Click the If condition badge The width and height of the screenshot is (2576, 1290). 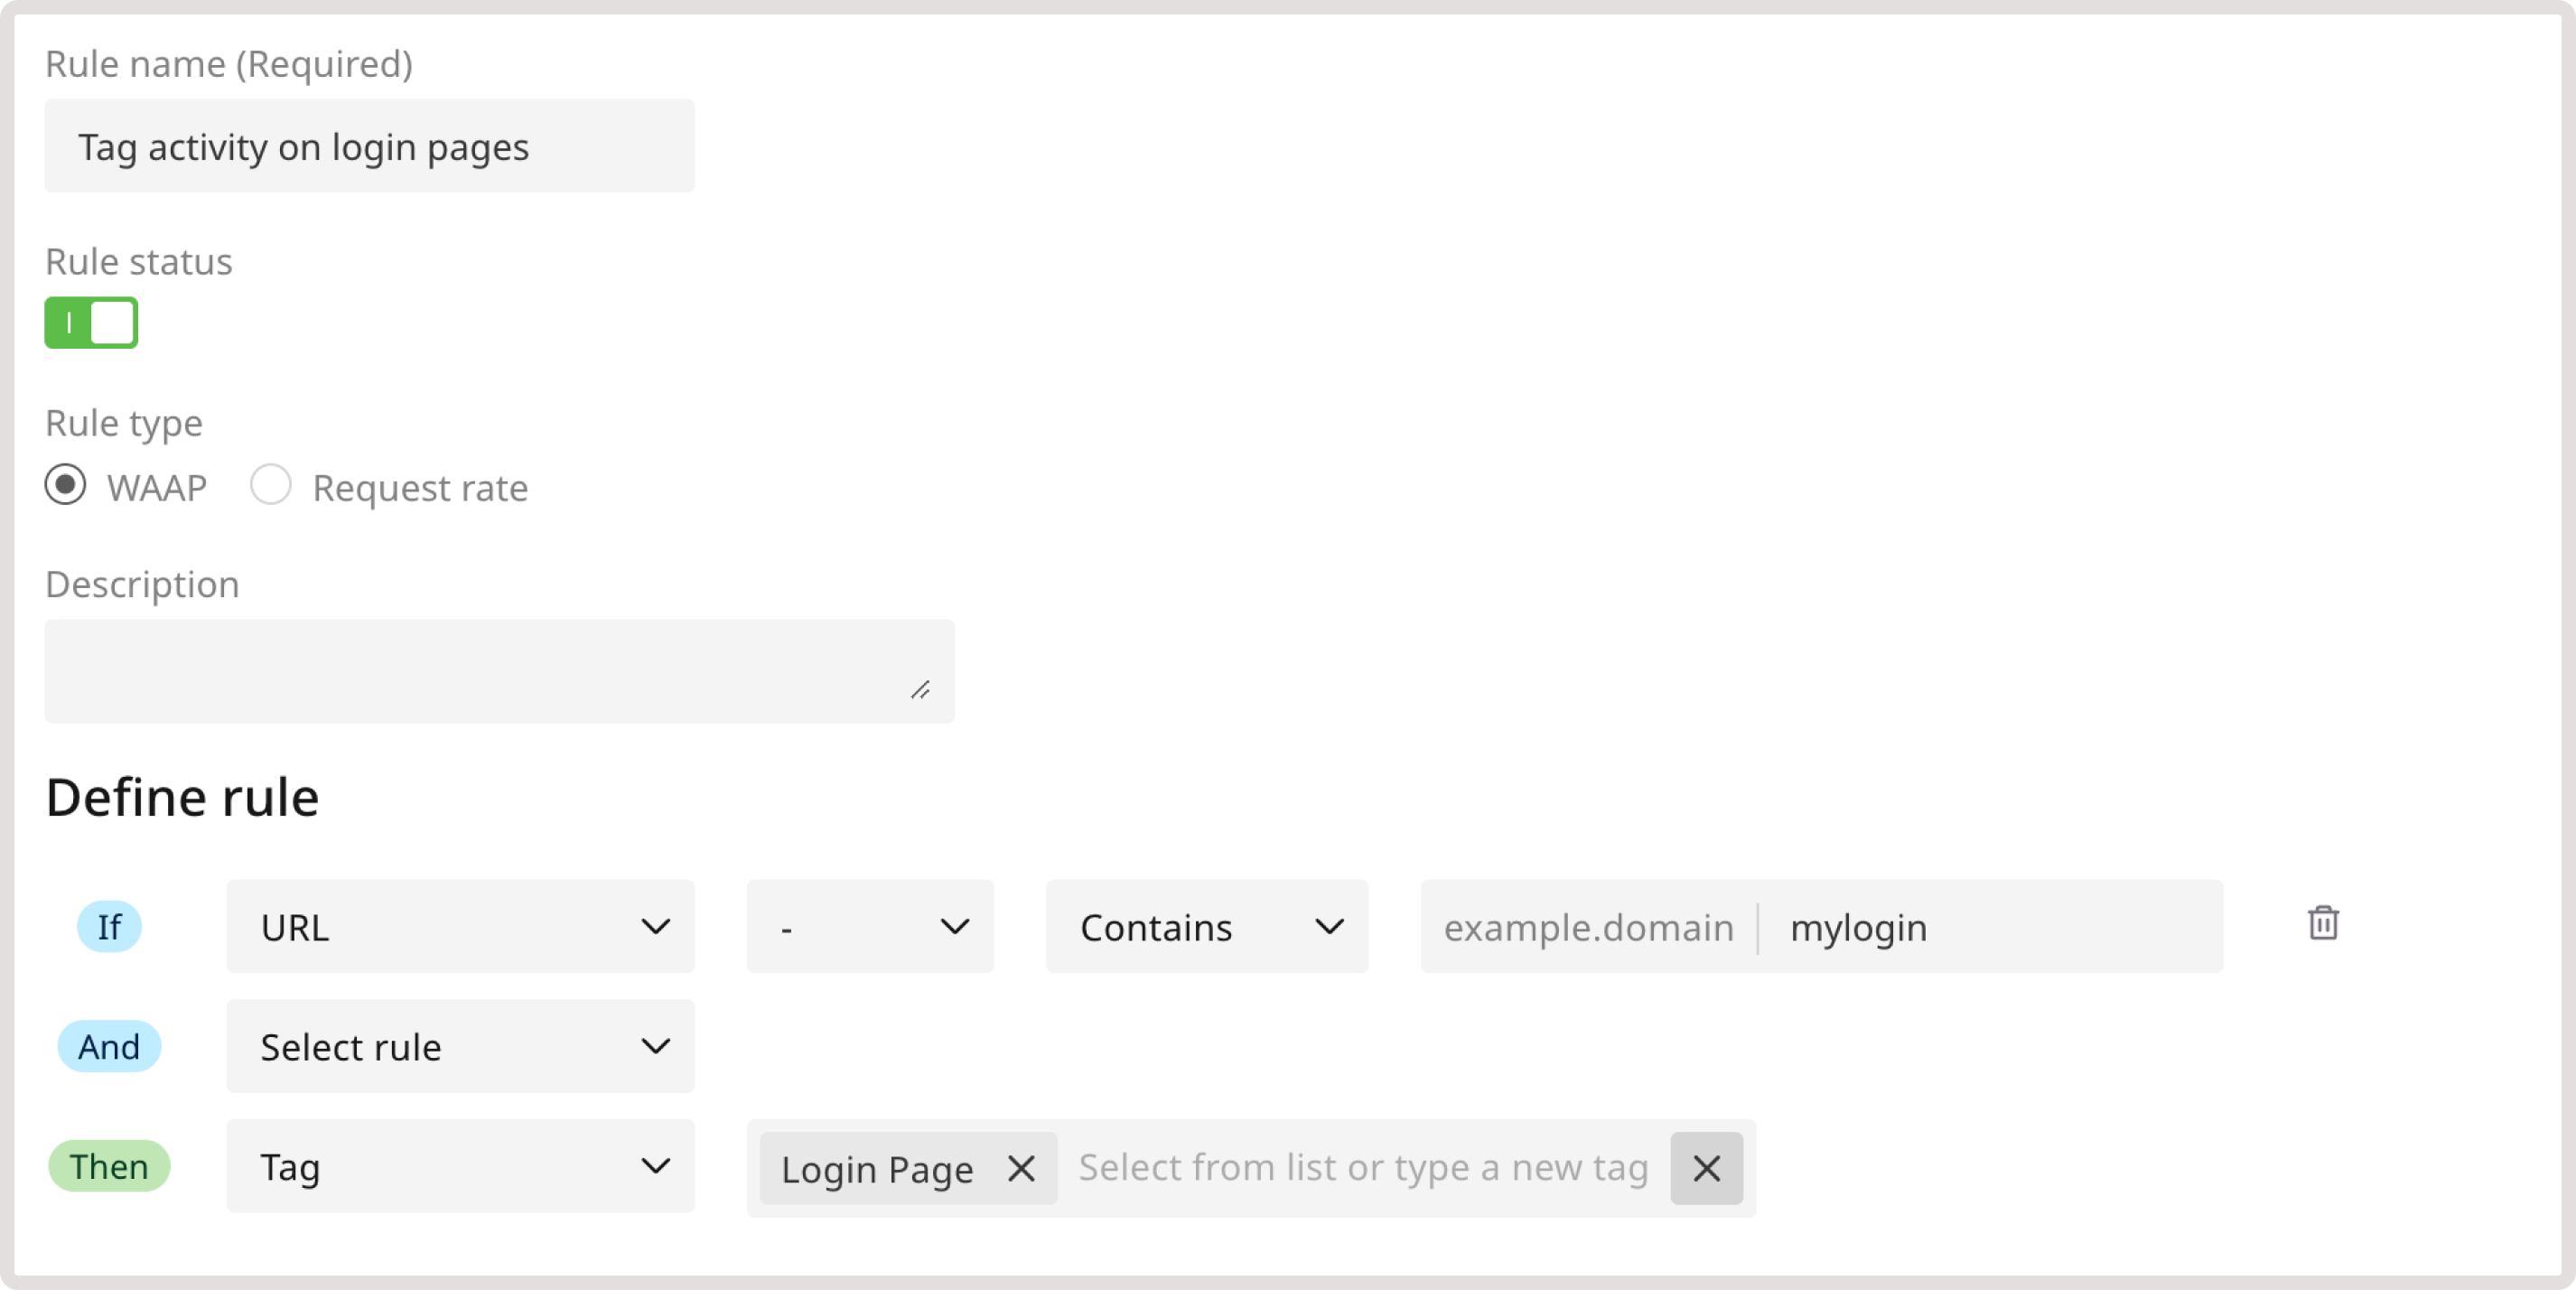tap(109, 926)
